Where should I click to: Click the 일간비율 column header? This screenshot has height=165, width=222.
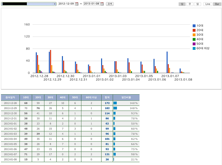[126, 97]
